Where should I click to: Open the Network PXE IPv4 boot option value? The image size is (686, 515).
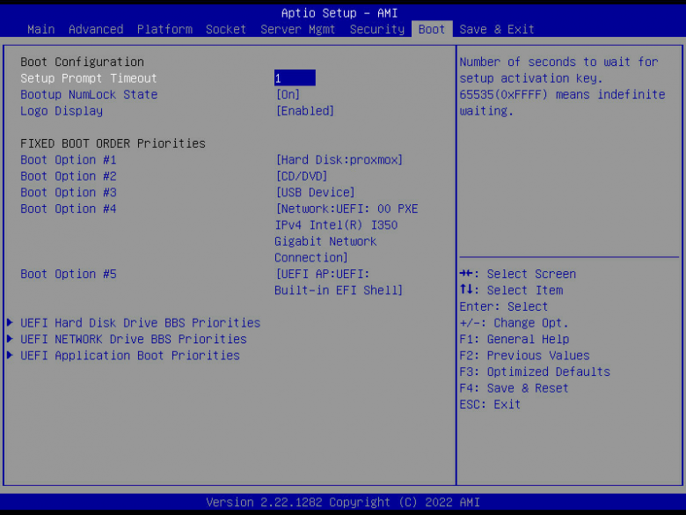pos(346,233)
